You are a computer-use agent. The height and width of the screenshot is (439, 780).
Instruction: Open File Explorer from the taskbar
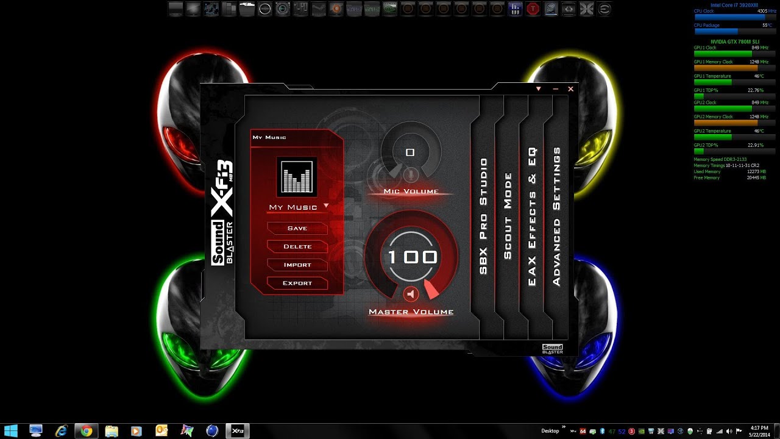[112, 431]
